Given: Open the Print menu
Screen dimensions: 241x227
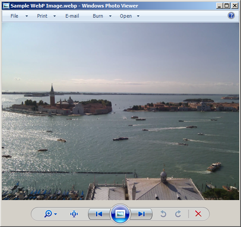Looking at the screenshot, I should click(x=42, y=16).
